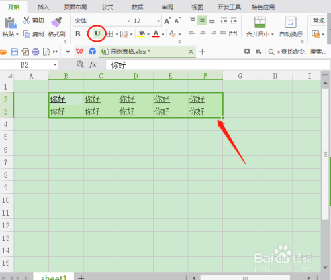Open the Paste options dropdown arrow
The width and height of the screenshot is (331, 280).
point(17,35)
